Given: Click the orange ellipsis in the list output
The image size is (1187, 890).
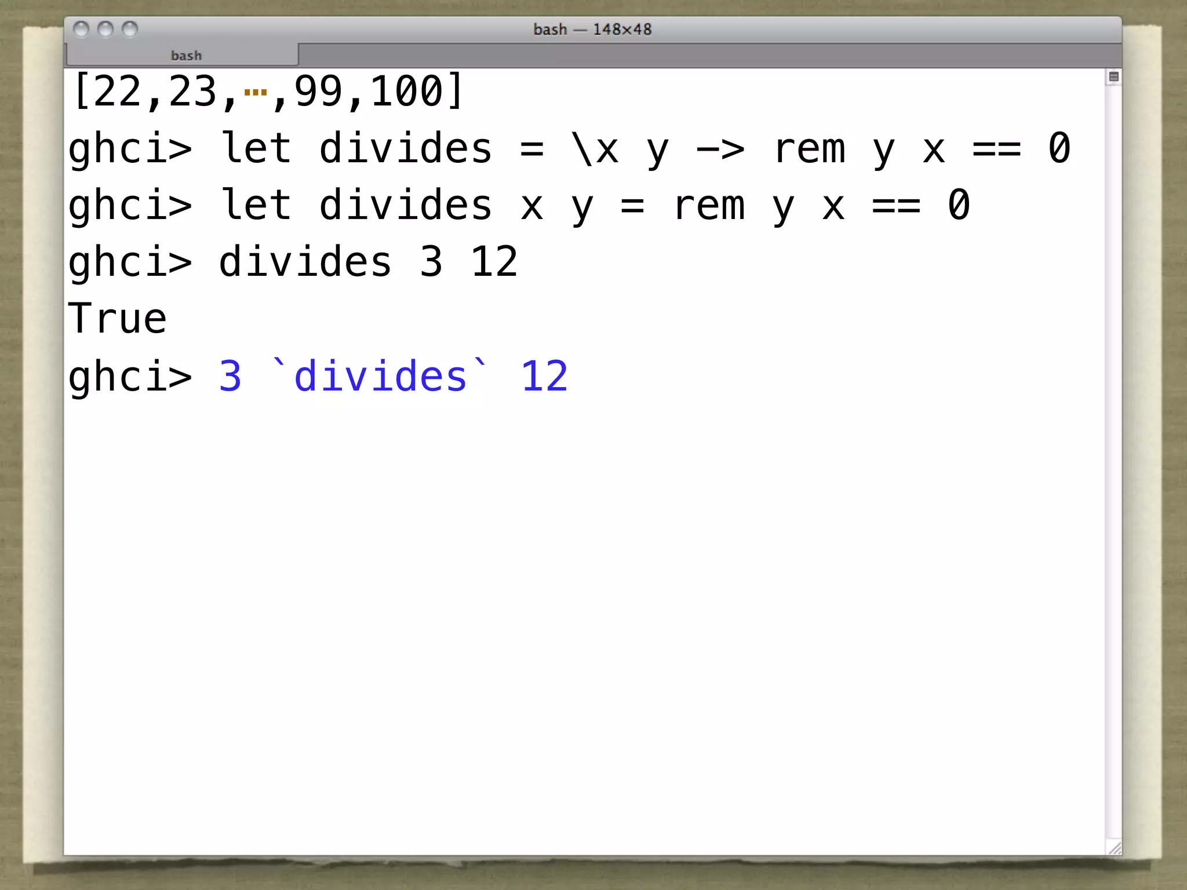Looking at the screenshot, I should pos(256,92).
